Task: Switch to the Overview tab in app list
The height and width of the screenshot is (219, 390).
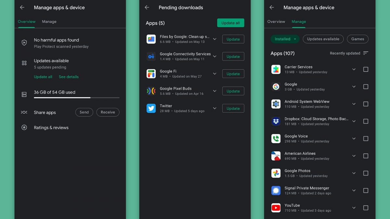Action: (276, 22)
